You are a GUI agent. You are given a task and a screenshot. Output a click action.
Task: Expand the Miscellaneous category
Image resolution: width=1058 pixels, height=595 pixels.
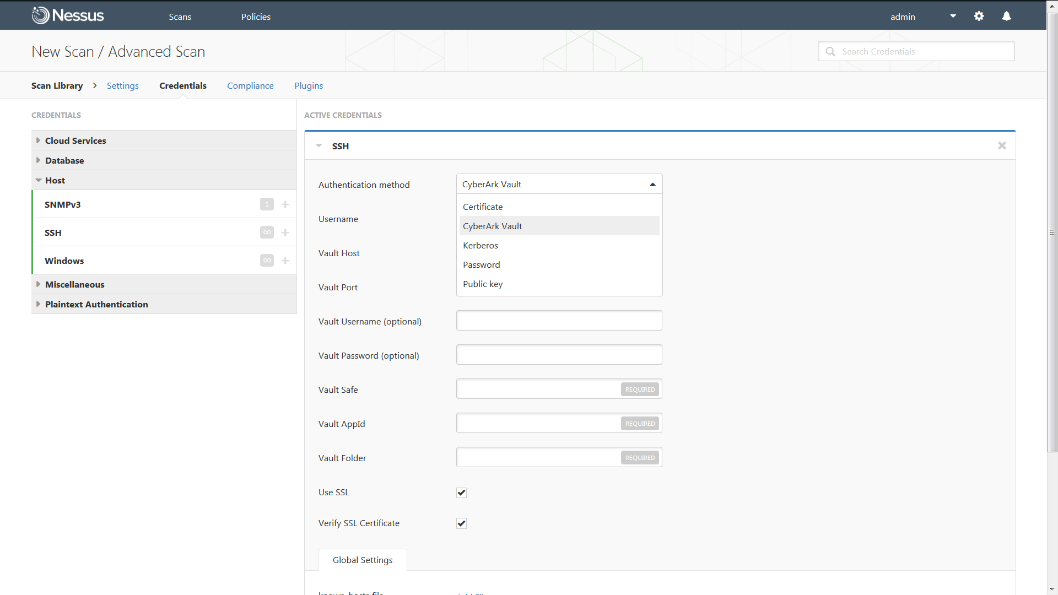coord(164,284)
